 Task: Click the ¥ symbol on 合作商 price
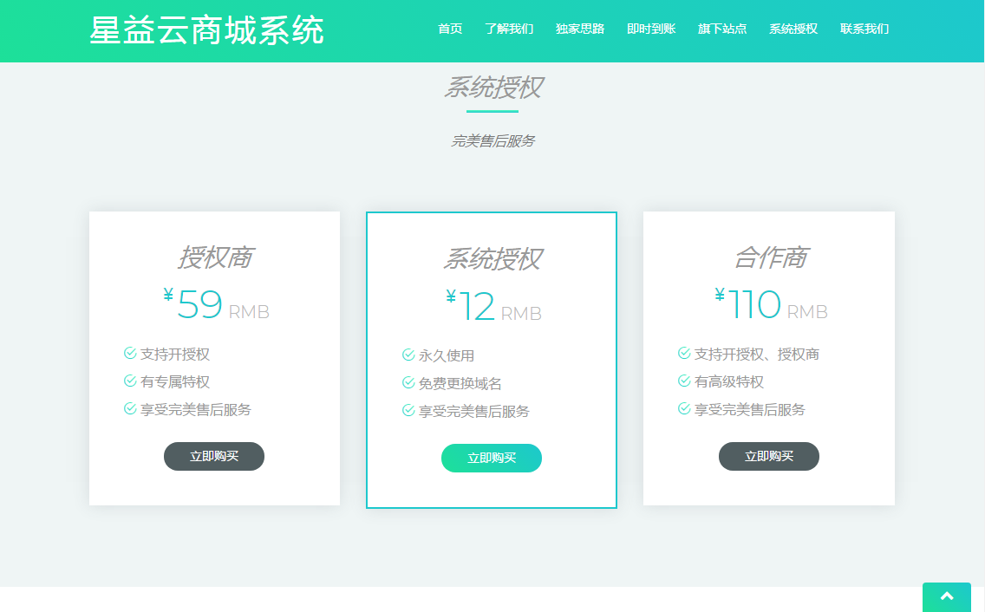point(720,296)
